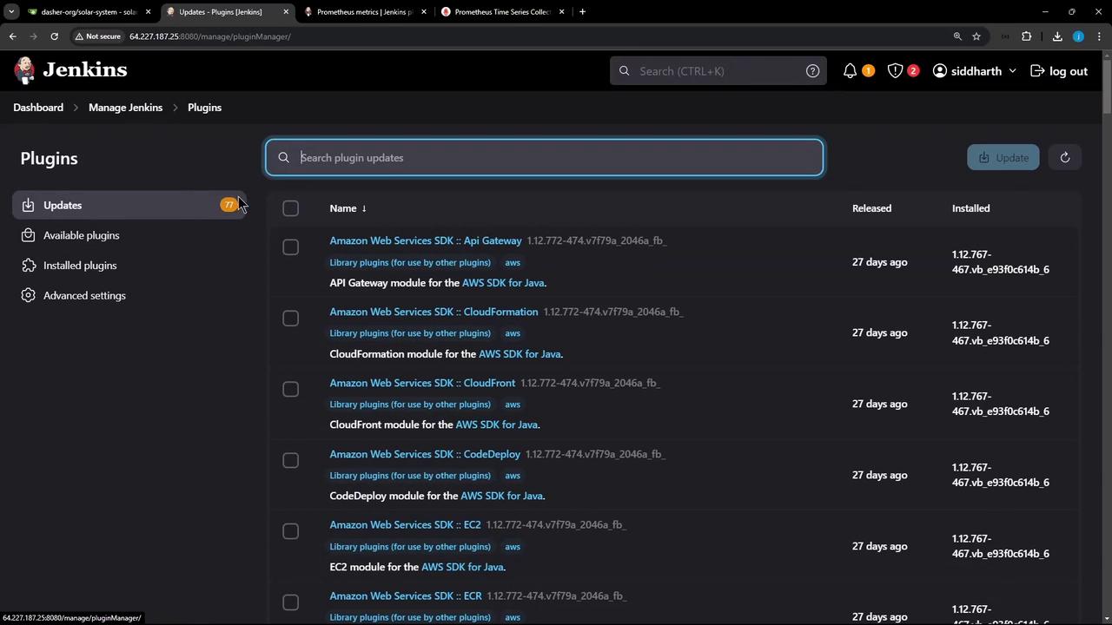Open the search help question-mark icon
Viewport: 1112px width, 625px height.
click(x=812, y=71)
